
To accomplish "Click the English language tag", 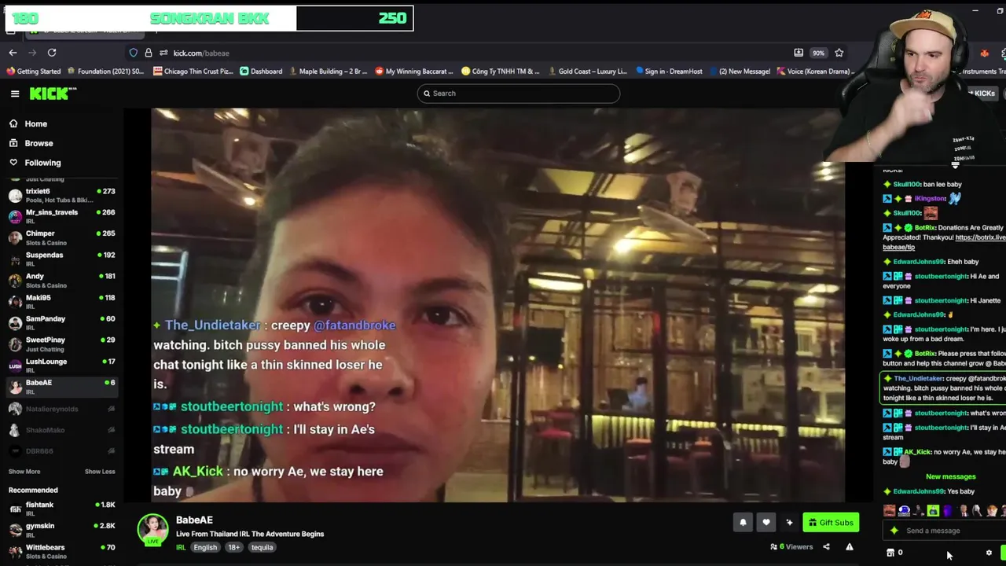I will [x=205, y=548].
